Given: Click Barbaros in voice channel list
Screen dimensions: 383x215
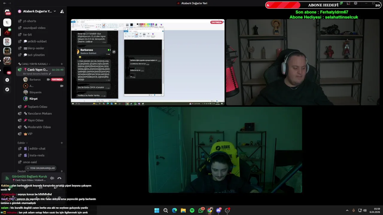Looking at the screenshot, I should pyautogui.click(x=35, y=79).
